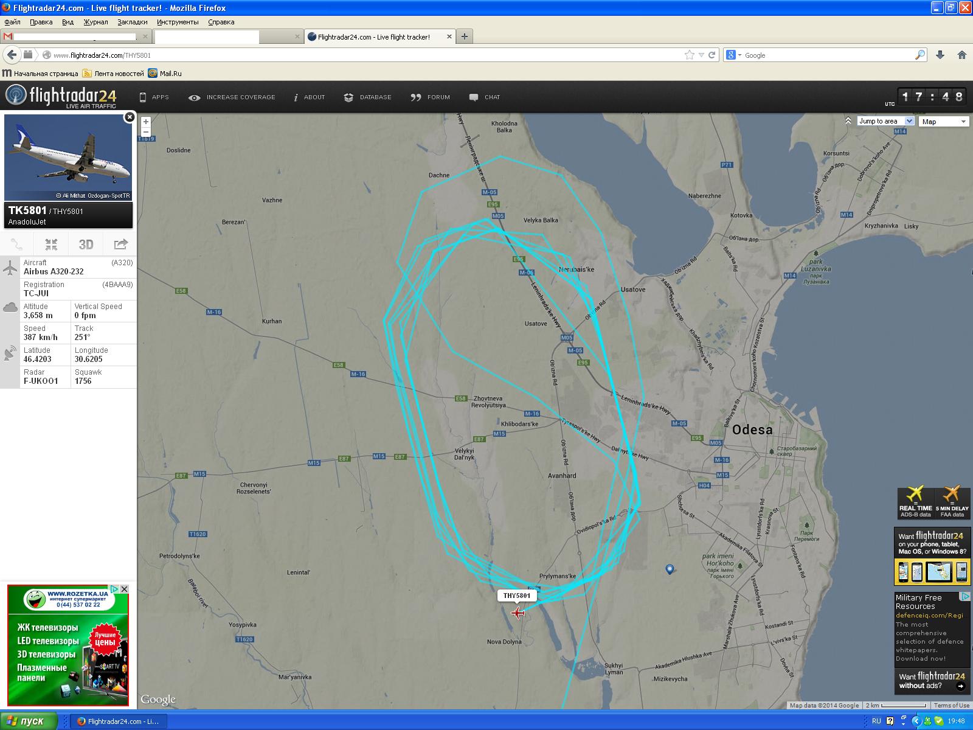Open the Map type dropdown

click(x=944, y=122)
